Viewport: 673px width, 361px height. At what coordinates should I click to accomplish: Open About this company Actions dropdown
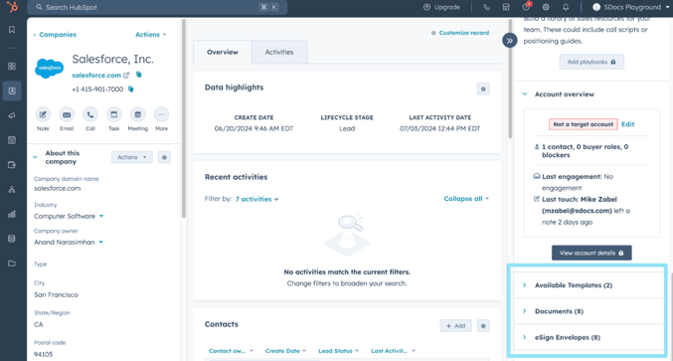pyautogui.click(x=132, y=157)
